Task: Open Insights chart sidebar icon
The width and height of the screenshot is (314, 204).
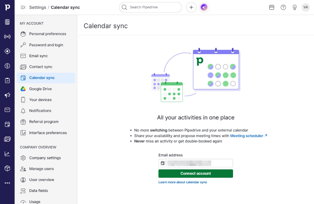Action: point(7,154)
